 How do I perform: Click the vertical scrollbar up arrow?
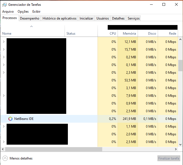point(180,40)
